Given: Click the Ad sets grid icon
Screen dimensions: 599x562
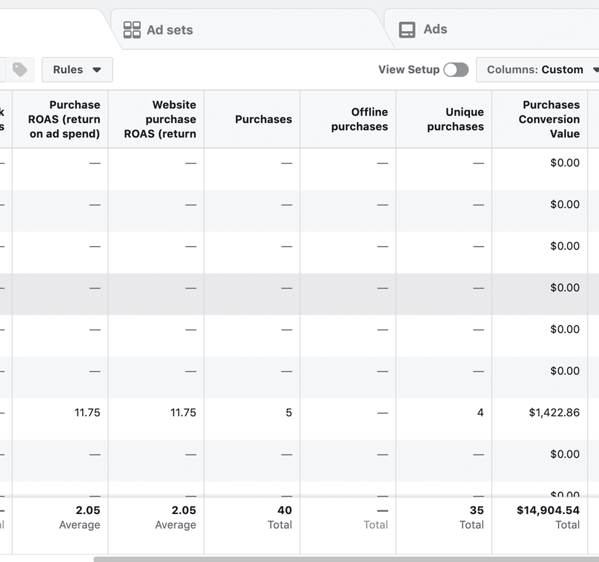Looking at the screenshot, I should pyautogui.click(x=132, y=29).
